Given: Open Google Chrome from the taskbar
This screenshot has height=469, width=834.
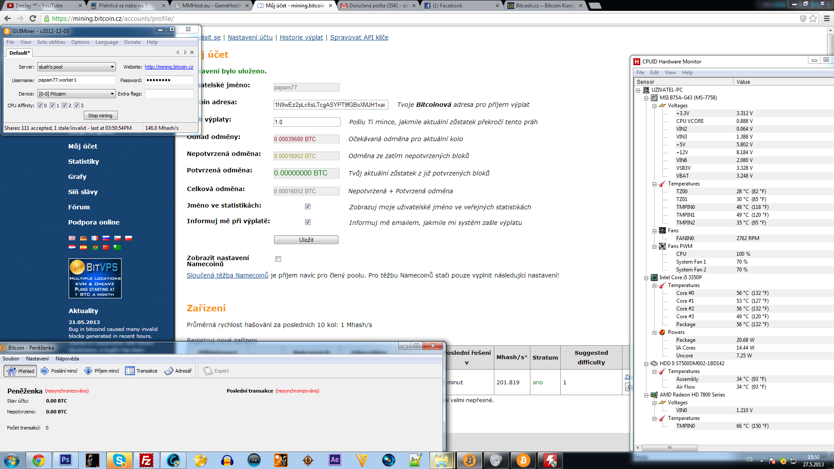Looking at the screenshot, I should pyautogui.click(x=39, y=460).
